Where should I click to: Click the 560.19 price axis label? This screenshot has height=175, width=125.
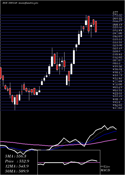pyautogui.click(x=117, y=24)
